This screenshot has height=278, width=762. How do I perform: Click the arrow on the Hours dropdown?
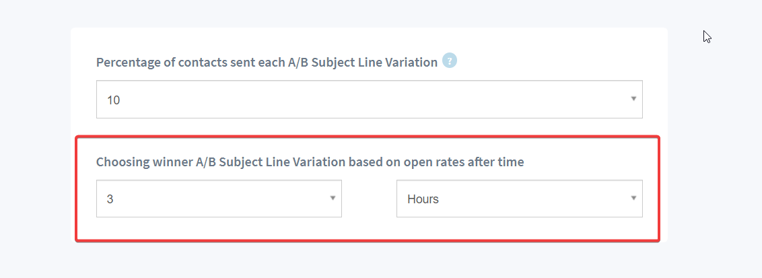[x=633, y=198]
